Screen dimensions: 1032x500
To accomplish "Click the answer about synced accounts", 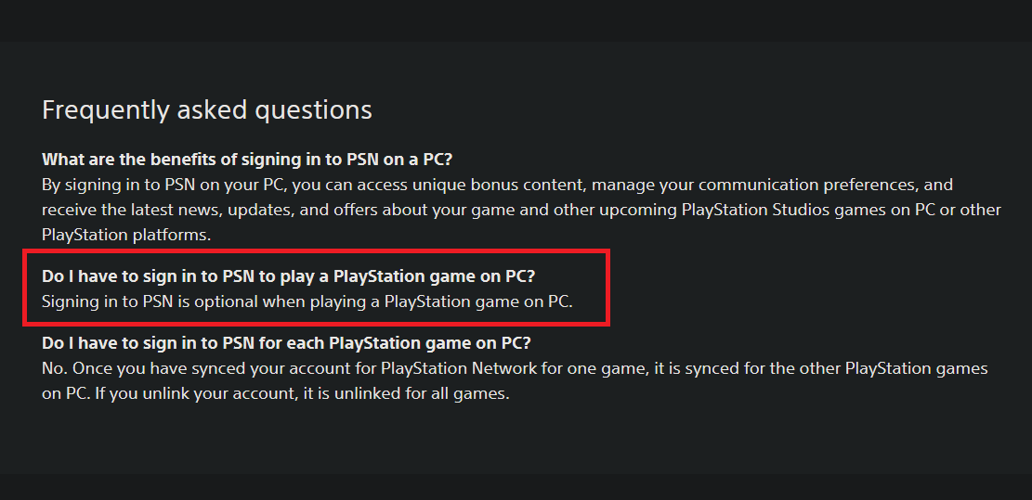I will pyautogui.click(x=514, y=380).
